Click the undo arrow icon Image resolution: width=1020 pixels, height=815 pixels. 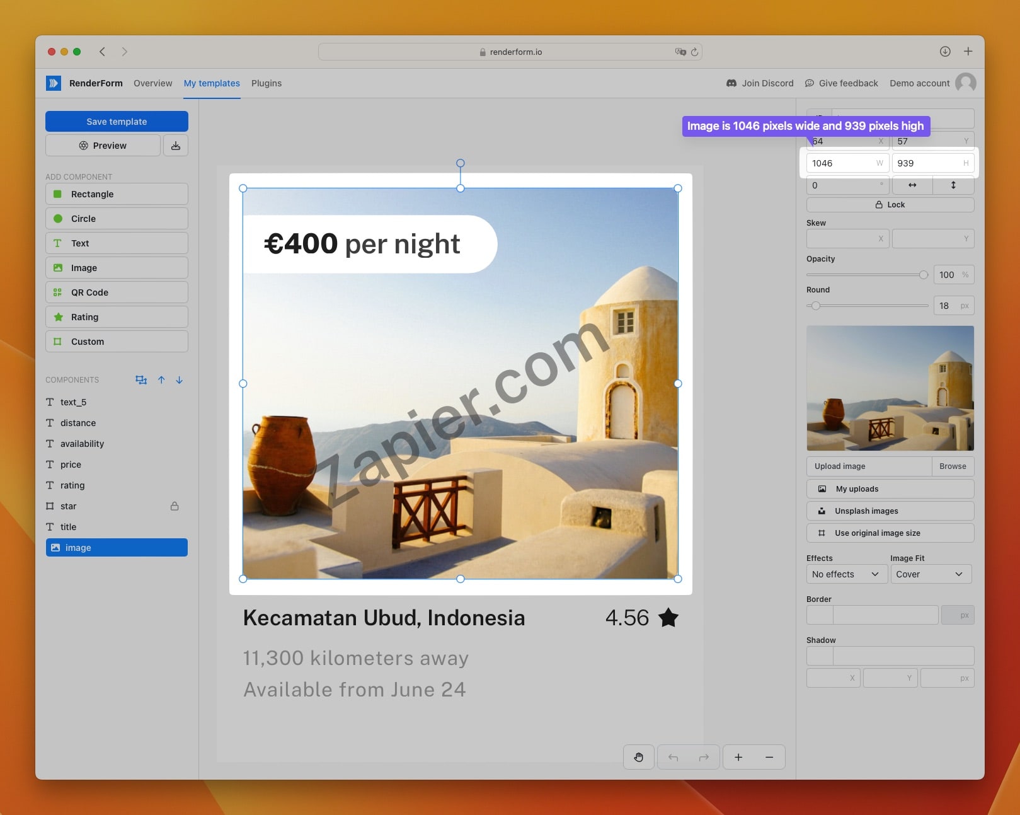pyautogui.click(x=673, y=757)
